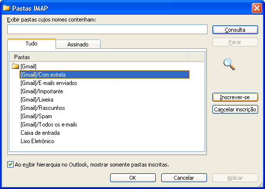Select [Gmail]/E-mails enviados folder
The height and width of the screenshot is (189, 265).
coord(49,83)
